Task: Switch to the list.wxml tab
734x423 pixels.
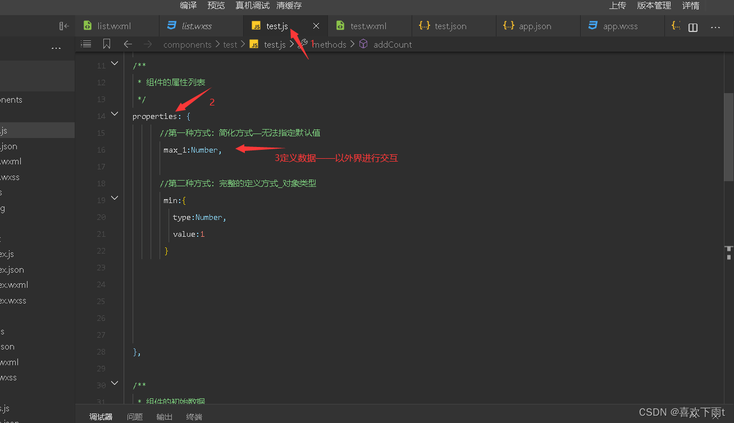Action: coord(117,26)
